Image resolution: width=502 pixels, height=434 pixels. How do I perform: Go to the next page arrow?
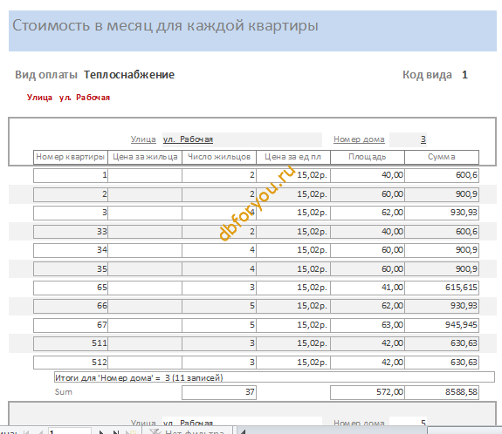coord(101,432)
